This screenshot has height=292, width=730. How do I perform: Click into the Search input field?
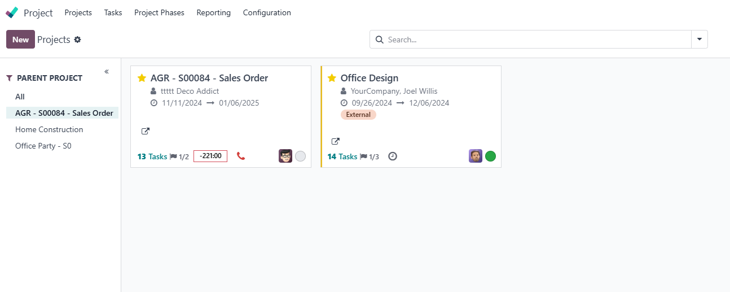tap(536, 40)
